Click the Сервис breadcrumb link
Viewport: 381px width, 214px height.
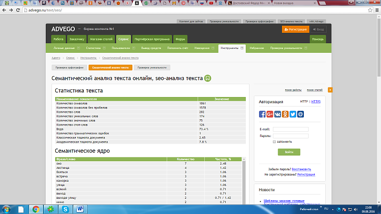(70, 58)
